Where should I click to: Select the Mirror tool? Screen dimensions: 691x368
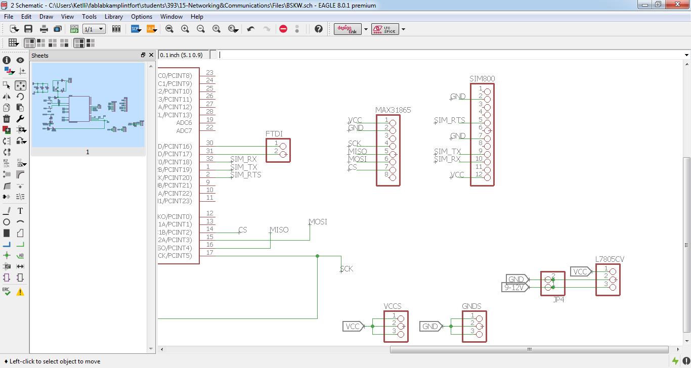point(7,96)
